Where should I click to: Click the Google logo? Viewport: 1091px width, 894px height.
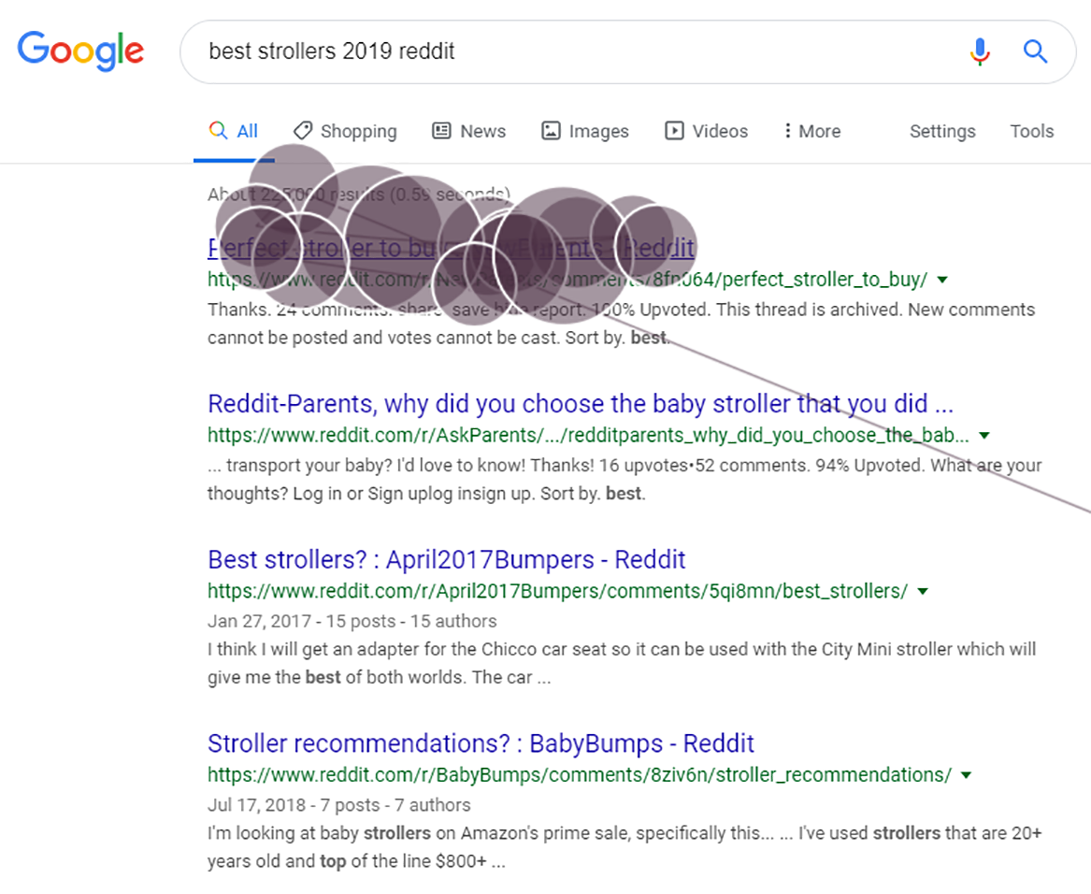pos(80,50)
